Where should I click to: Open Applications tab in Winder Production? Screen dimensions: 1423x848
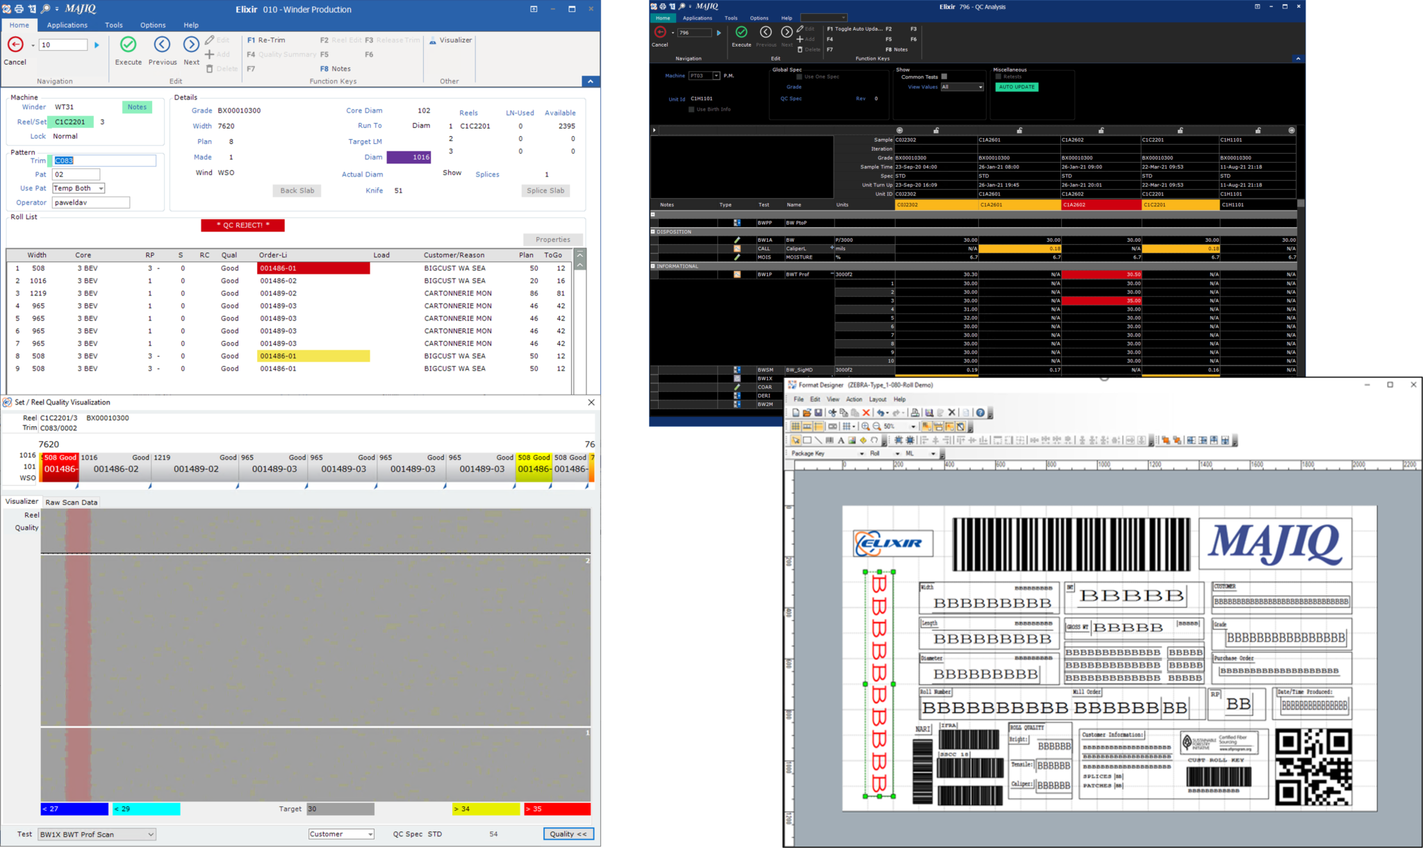tap(67, 25)
